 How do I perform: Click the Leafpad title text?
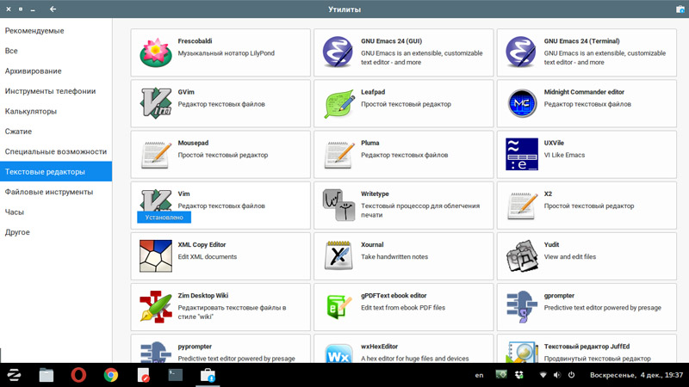(x=373, y=92)
